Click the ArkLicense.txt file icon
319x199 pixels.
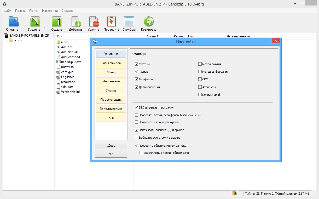point(59,57)
